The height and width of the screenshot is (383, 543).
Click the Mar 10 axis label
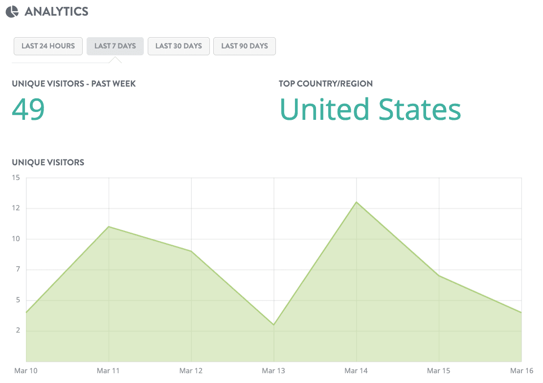click(x=25, y=371)
